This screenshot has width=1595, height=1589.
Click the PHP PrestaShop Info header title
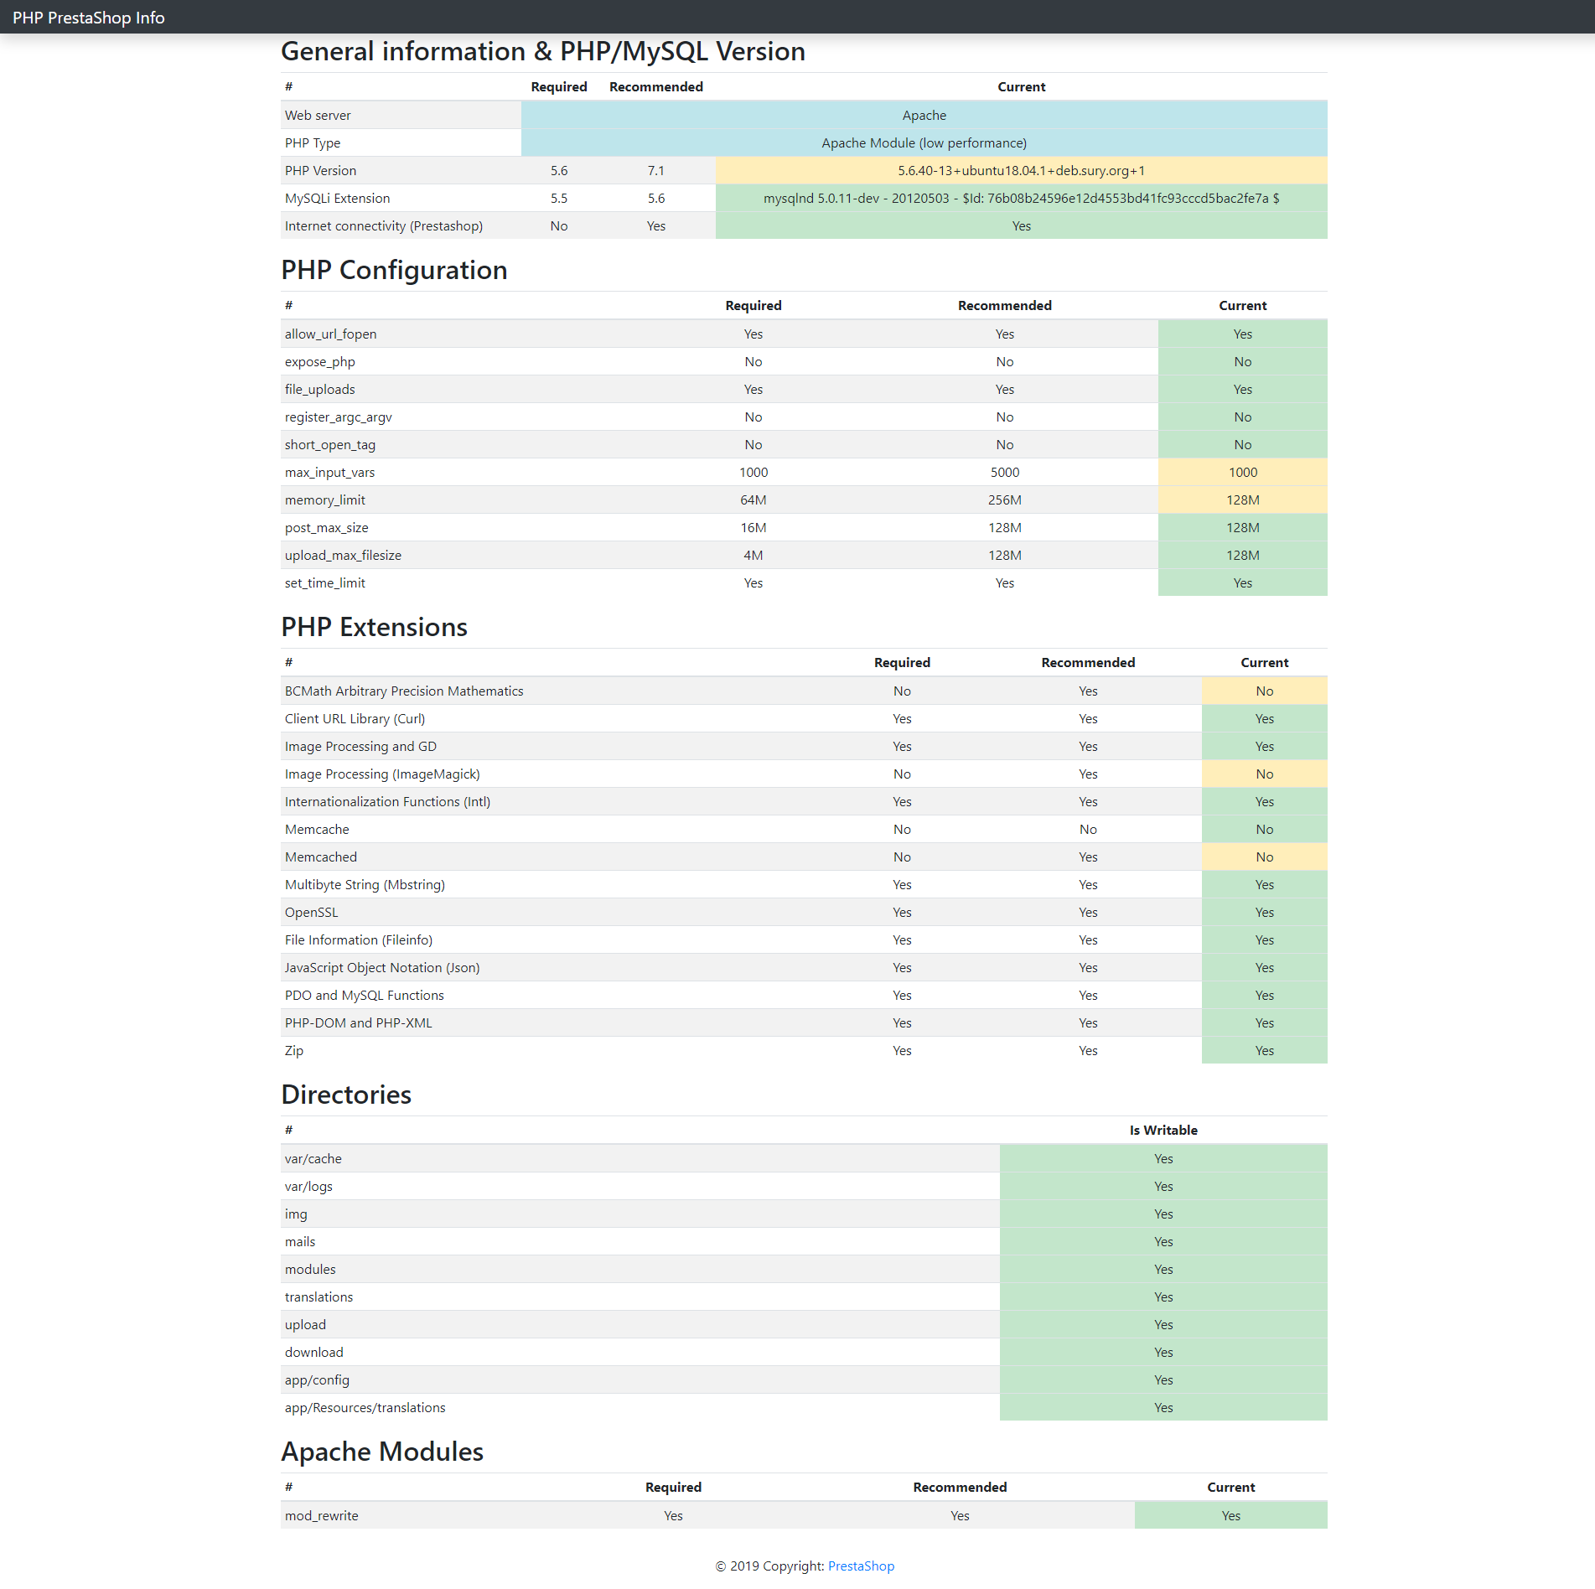coord(86,17)
